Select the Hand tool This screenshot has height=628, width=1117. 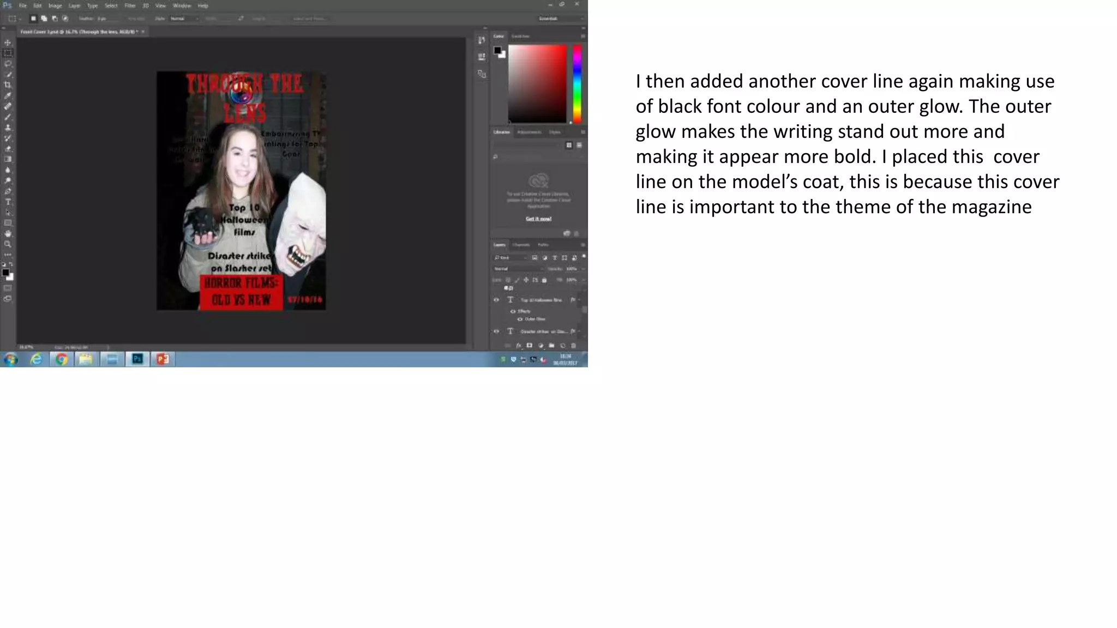point(8,233)
